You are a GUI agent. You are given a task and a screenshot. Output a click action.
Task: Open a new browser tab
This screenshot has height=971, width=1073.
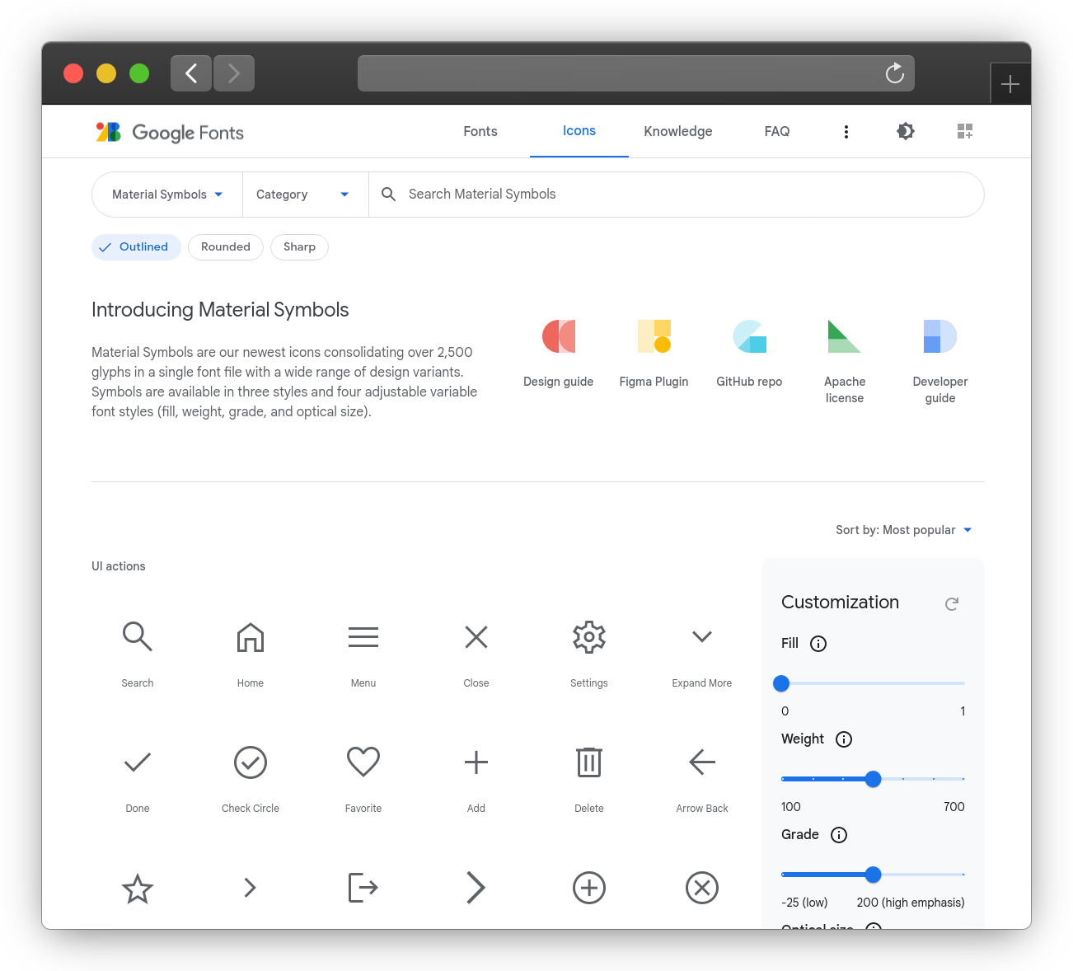point(1010,84)
